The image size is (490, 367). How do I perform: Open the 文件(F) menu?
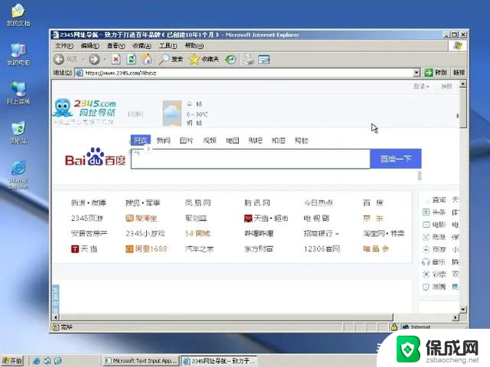[x=64, y=46]
